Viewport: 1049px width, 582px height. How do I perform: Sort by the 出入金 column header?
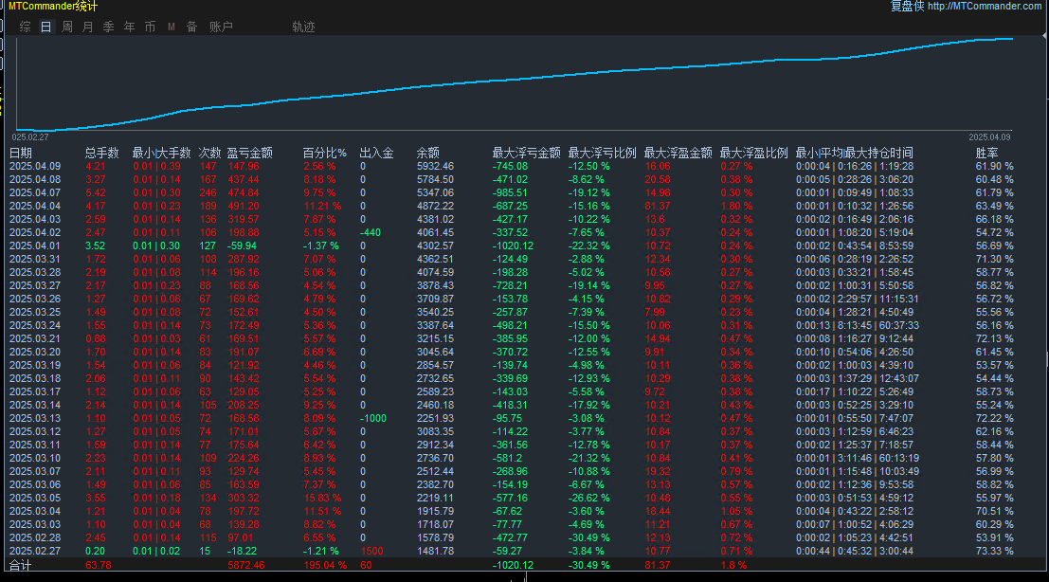(x=376, y=154)
